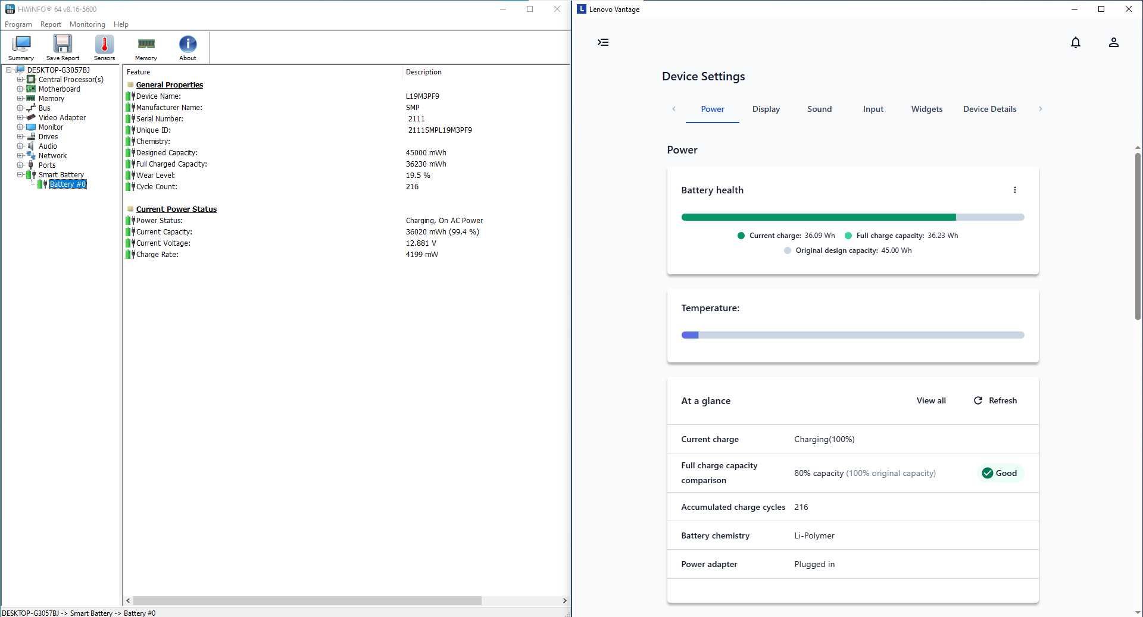The width and height of the screenshot is (1143, 617).
Task: Click the Battery chemistry value Li-Polymer
Action: coord(814,535)
